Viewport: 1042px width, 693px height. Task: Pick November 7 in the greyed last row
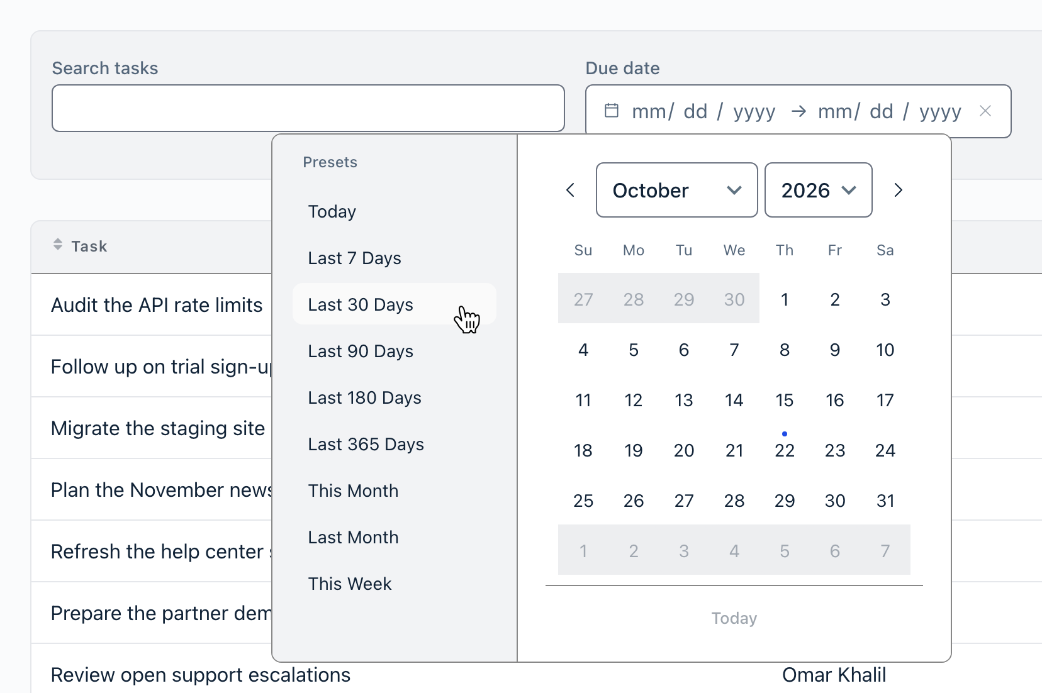point(885,551)
